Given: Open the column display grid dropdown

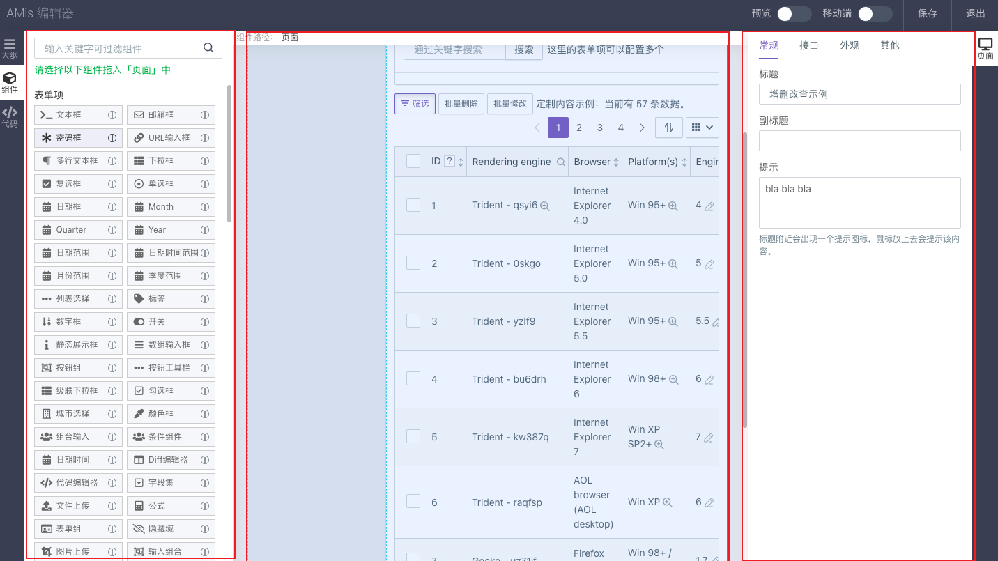Looking at the screenshot, I should tap(702, 128).
